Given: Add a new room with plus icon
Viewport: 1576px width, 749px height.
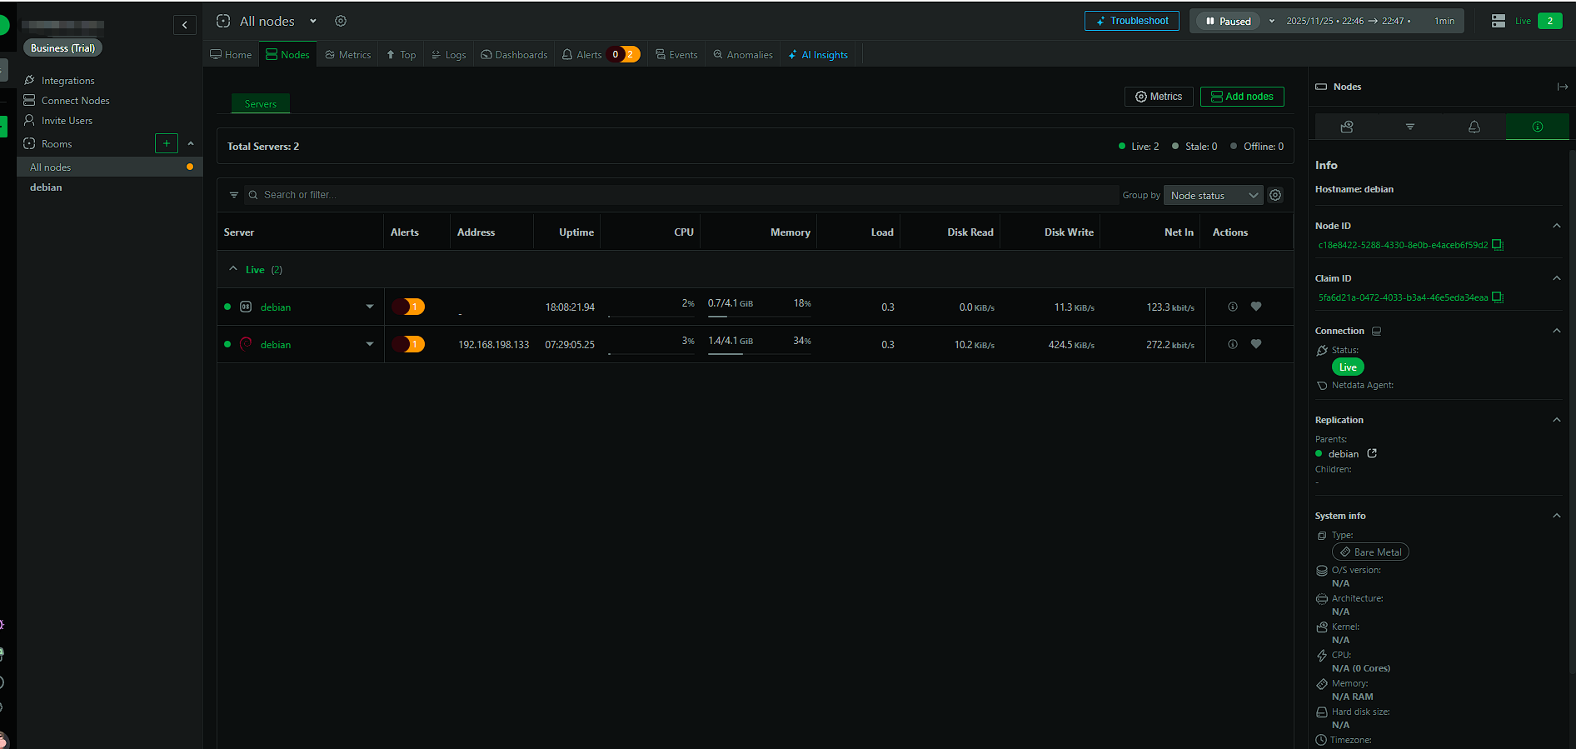Looking at the screenshot, I should point(167,143).
